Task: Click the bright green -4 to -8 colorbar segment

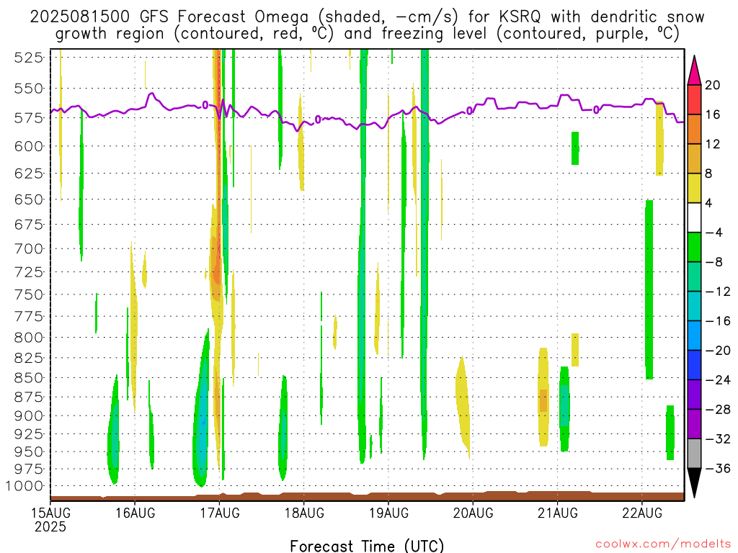Action: [694, 248]
